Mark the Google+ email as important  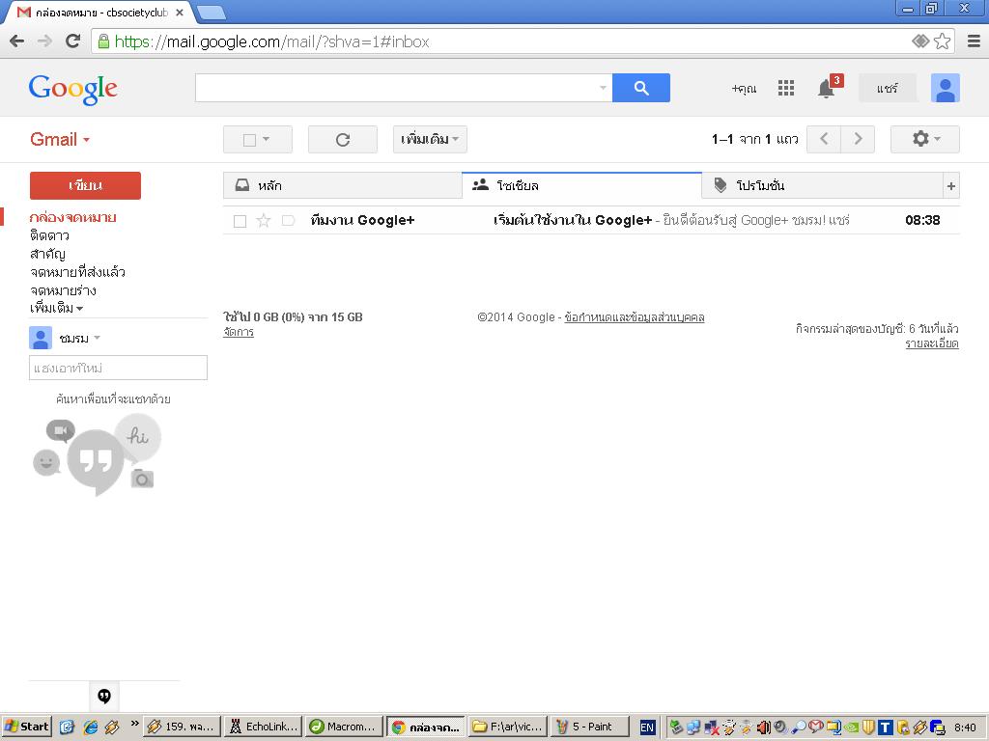pos(288,221)
